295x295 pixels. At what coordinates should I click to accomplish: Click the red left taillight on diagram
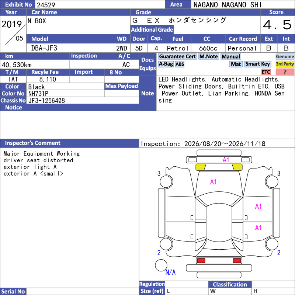point(201,261)
